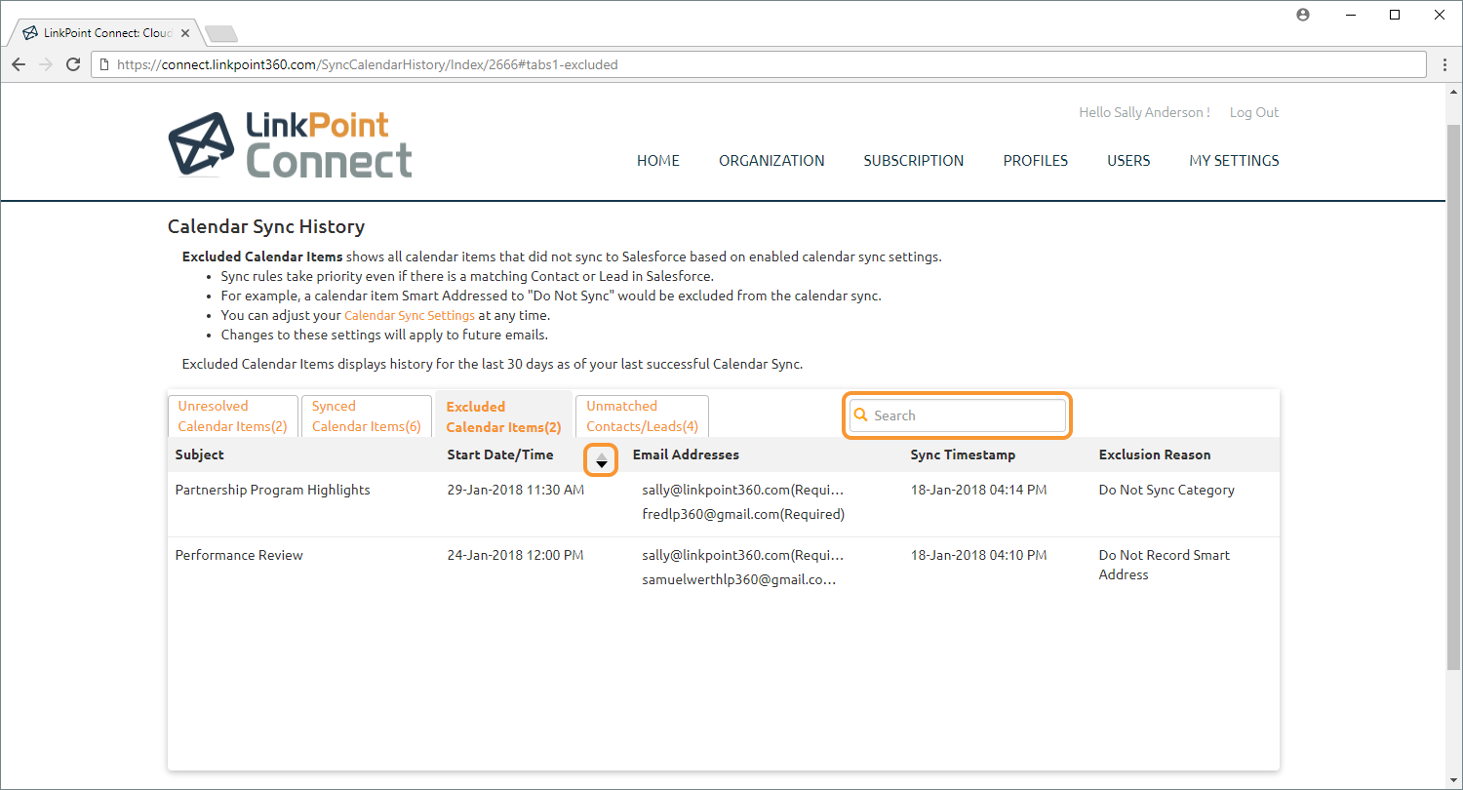This screenshot has height=790, width=1463.
Task: Switch to Synced Calendar Items tab
Action: tap(367, 416)
